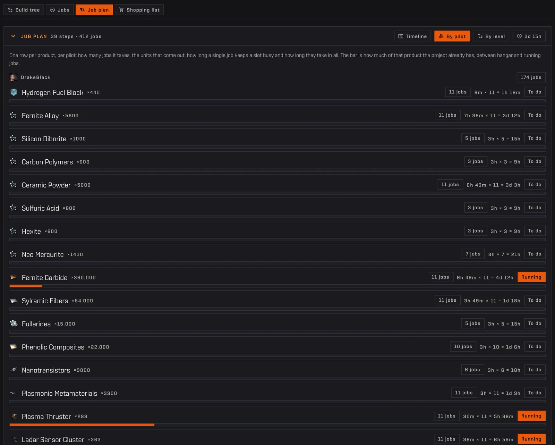Go to the Jobs tab

[x=60, y=10]
